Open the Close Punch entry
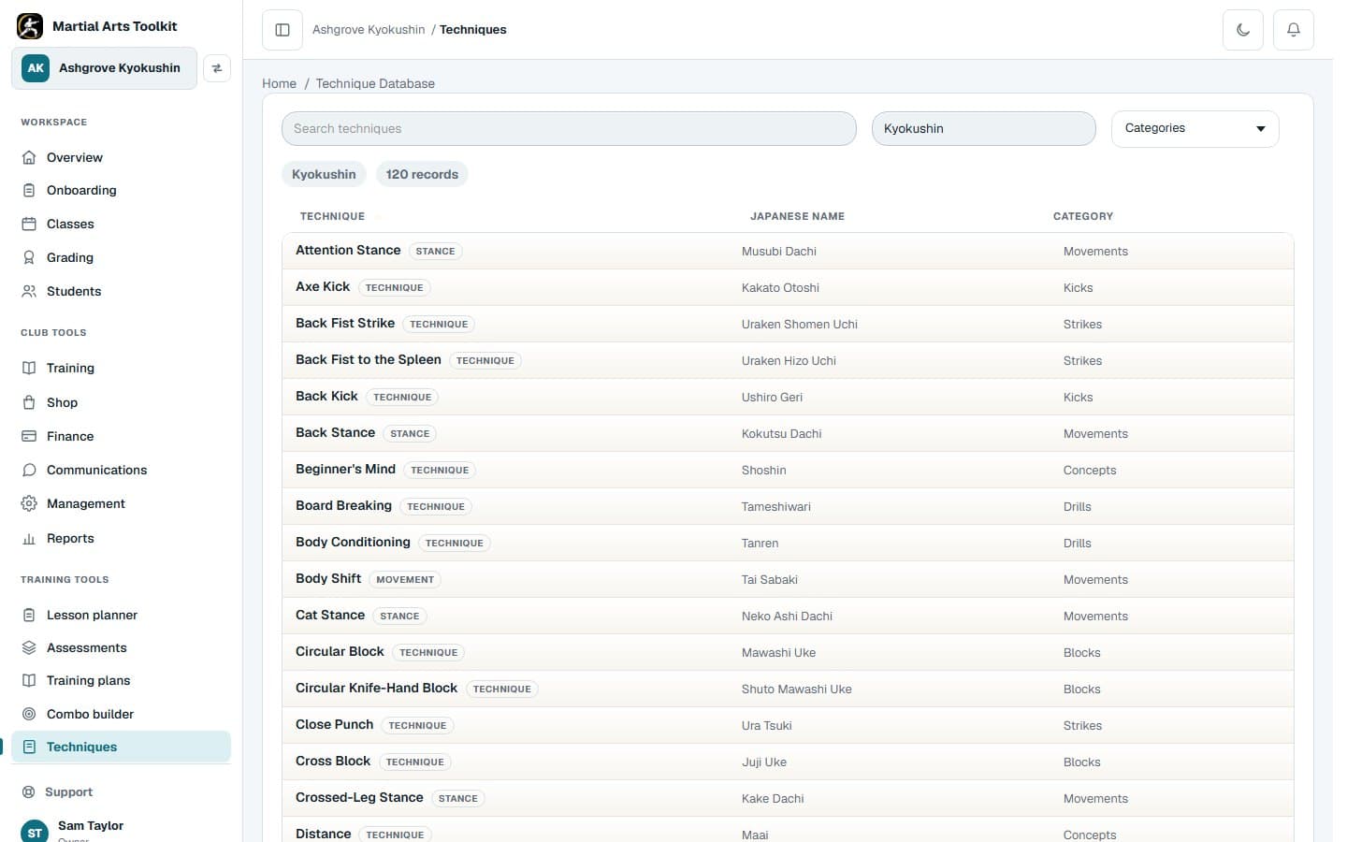1347x842 pixels. (x=334, y=724)
